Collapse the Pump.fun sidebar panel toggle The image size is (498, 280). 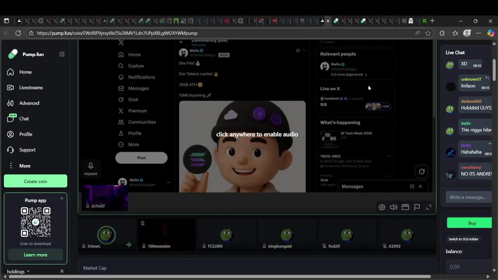coord(62,54)
